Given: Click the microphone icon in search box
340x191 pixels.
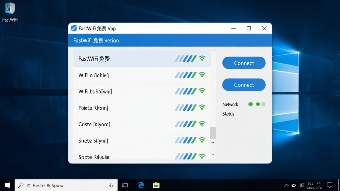Looking at the screenshot, I should (x=111, y=185).
